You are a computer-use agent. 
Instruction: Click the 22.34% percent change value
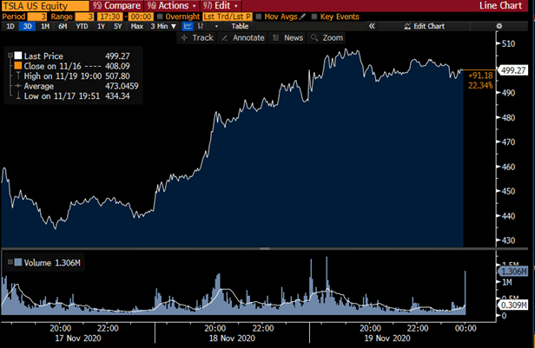(x=480, y=85)
